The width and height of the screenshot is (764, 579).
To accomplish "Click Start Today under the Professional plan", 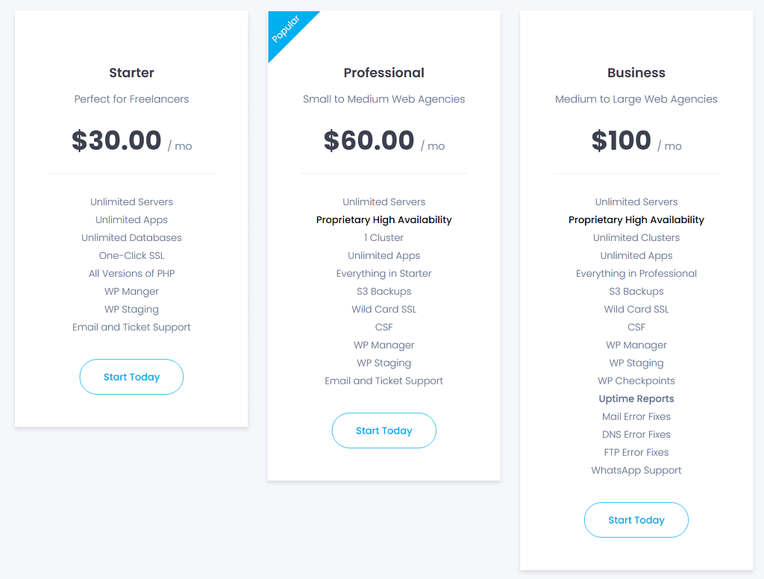I will coord(383,431).
